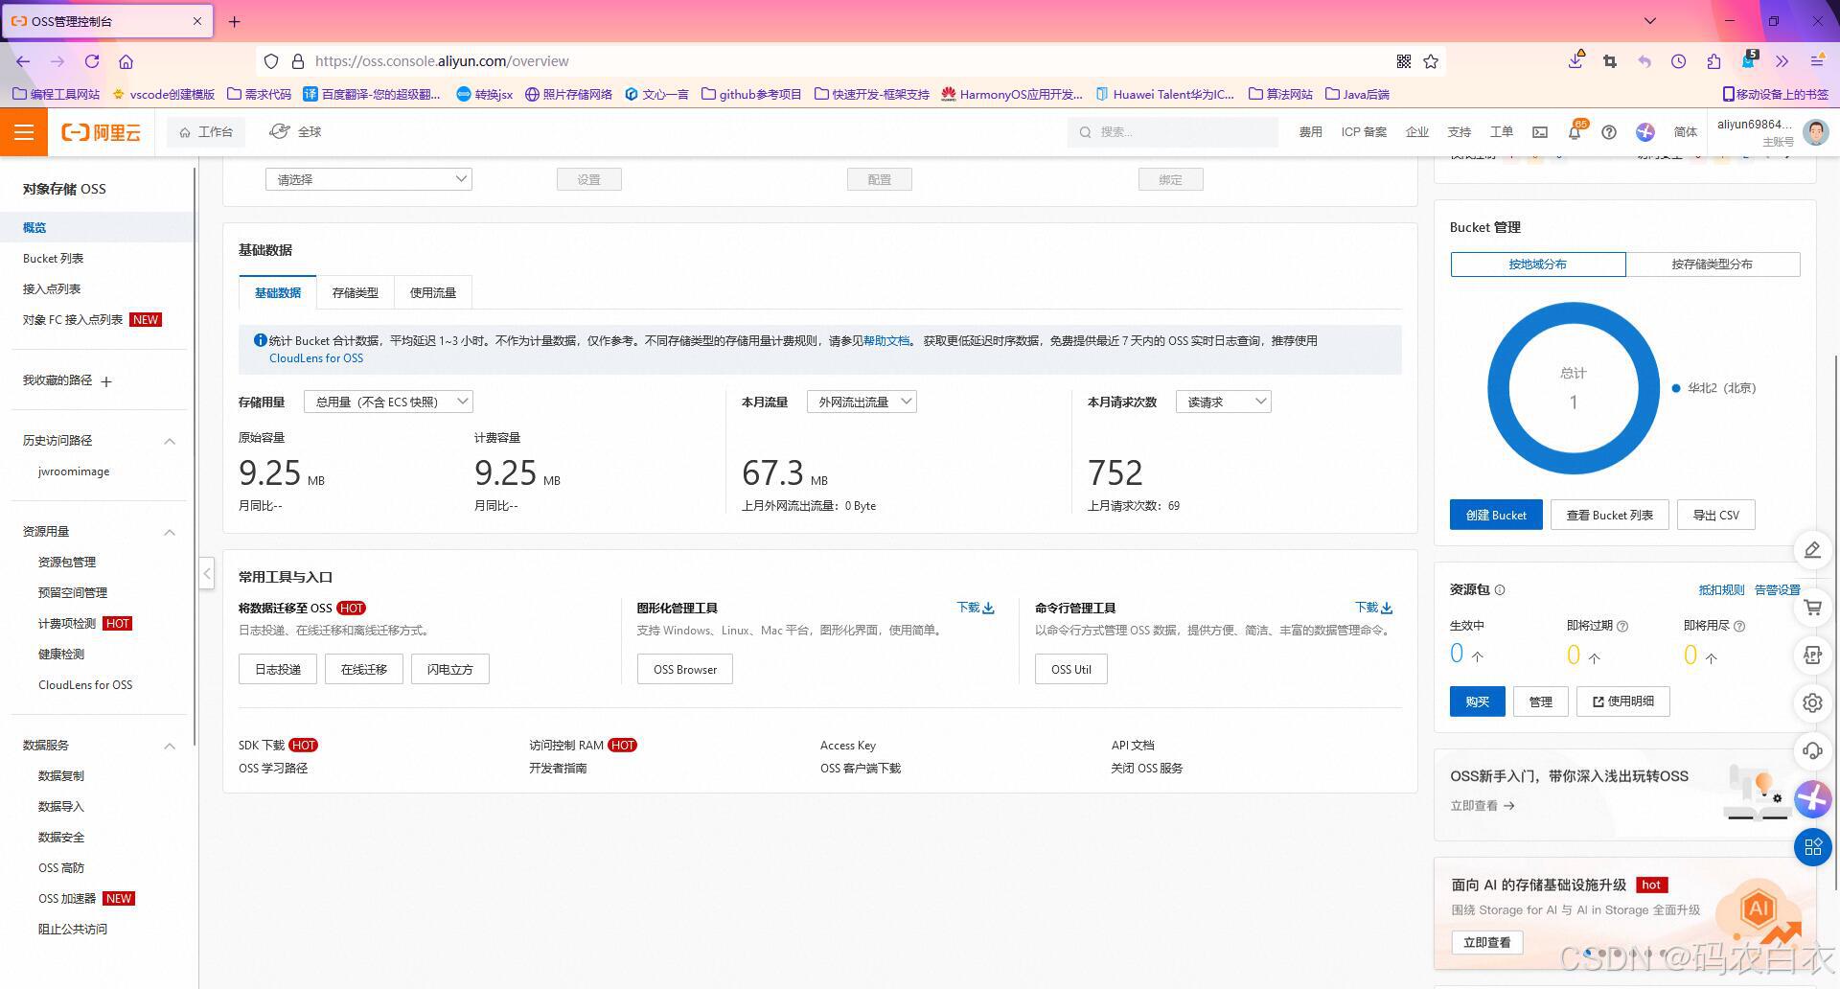Open the browser tab list chevron
This screenshot has height=989, width=1840.
coord(1649,20)
